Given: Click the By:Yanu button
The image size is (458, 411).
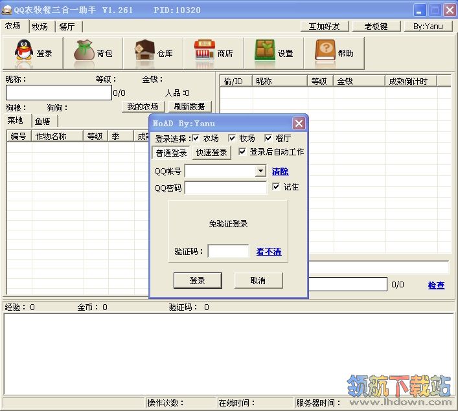Looking at the screenshot, I should coord(428,27).
